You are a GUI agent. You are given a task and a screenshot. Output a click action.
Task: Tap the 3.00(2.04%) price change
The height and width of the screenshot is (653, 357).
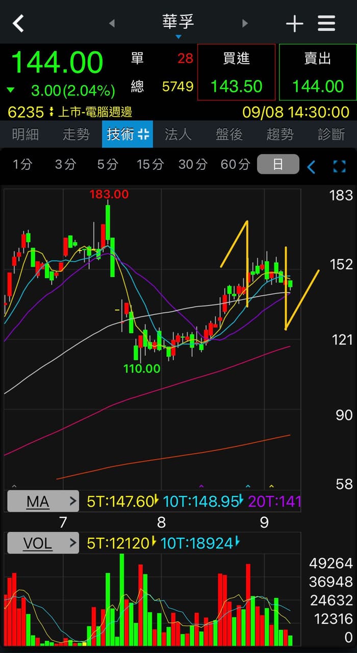(x=73, y=91)
